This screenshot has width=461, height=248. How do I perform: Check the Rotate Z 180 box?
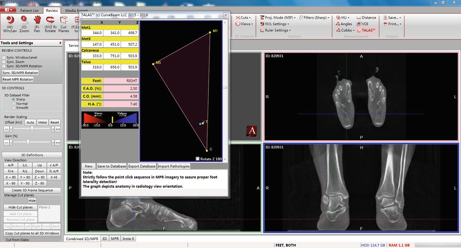coord(197,159)
